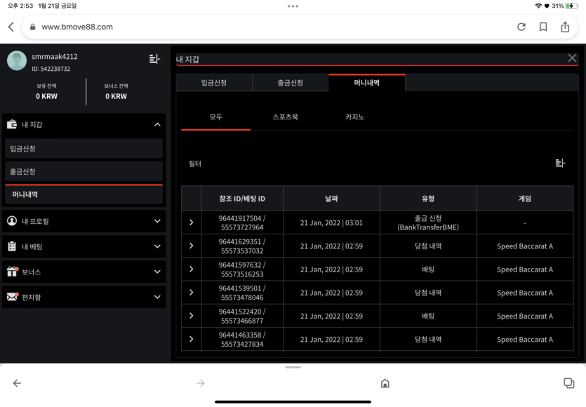This screenshot has width=586, height=407.
Task: Click the address bar www.bmove88.com
Action: tap(77, 27)
